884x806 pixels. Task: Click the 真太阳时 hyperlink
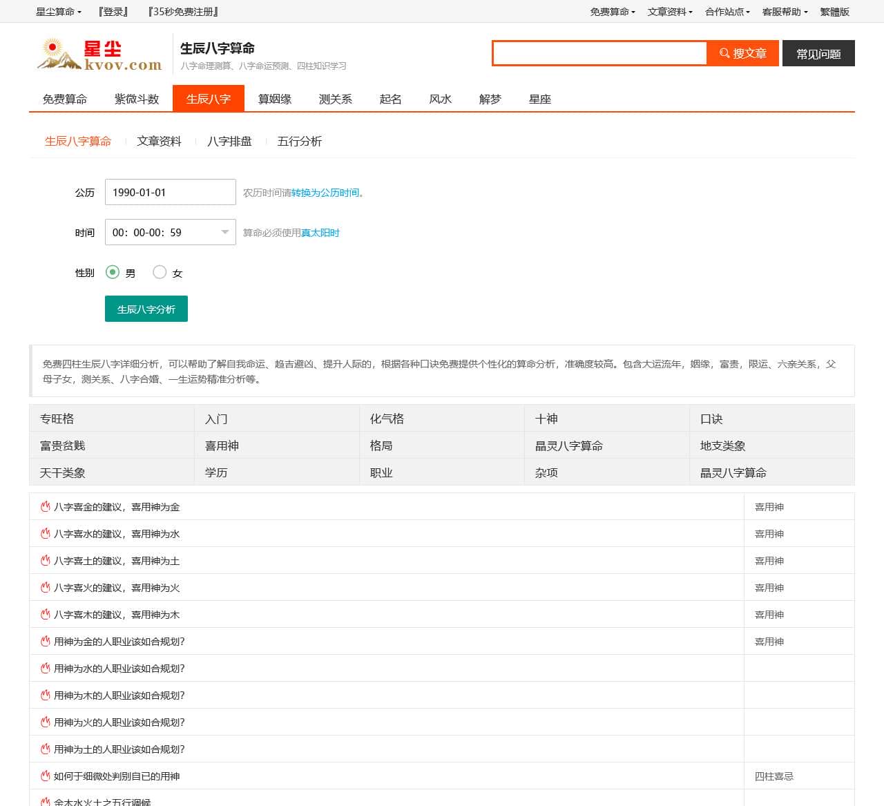[320, 233]
